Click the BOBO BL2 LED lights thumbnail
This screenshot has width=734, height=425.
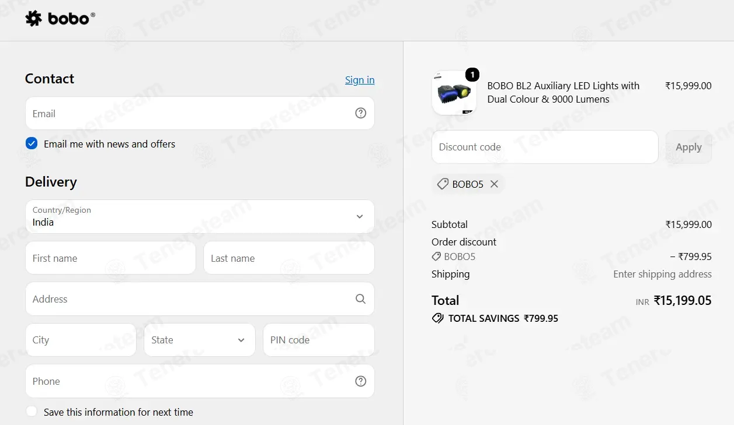tap(454, 93)
